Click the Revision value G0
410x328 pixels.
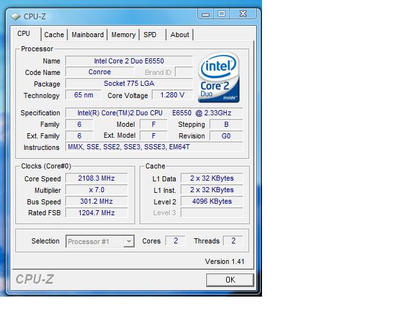click(x=226, y=136)
